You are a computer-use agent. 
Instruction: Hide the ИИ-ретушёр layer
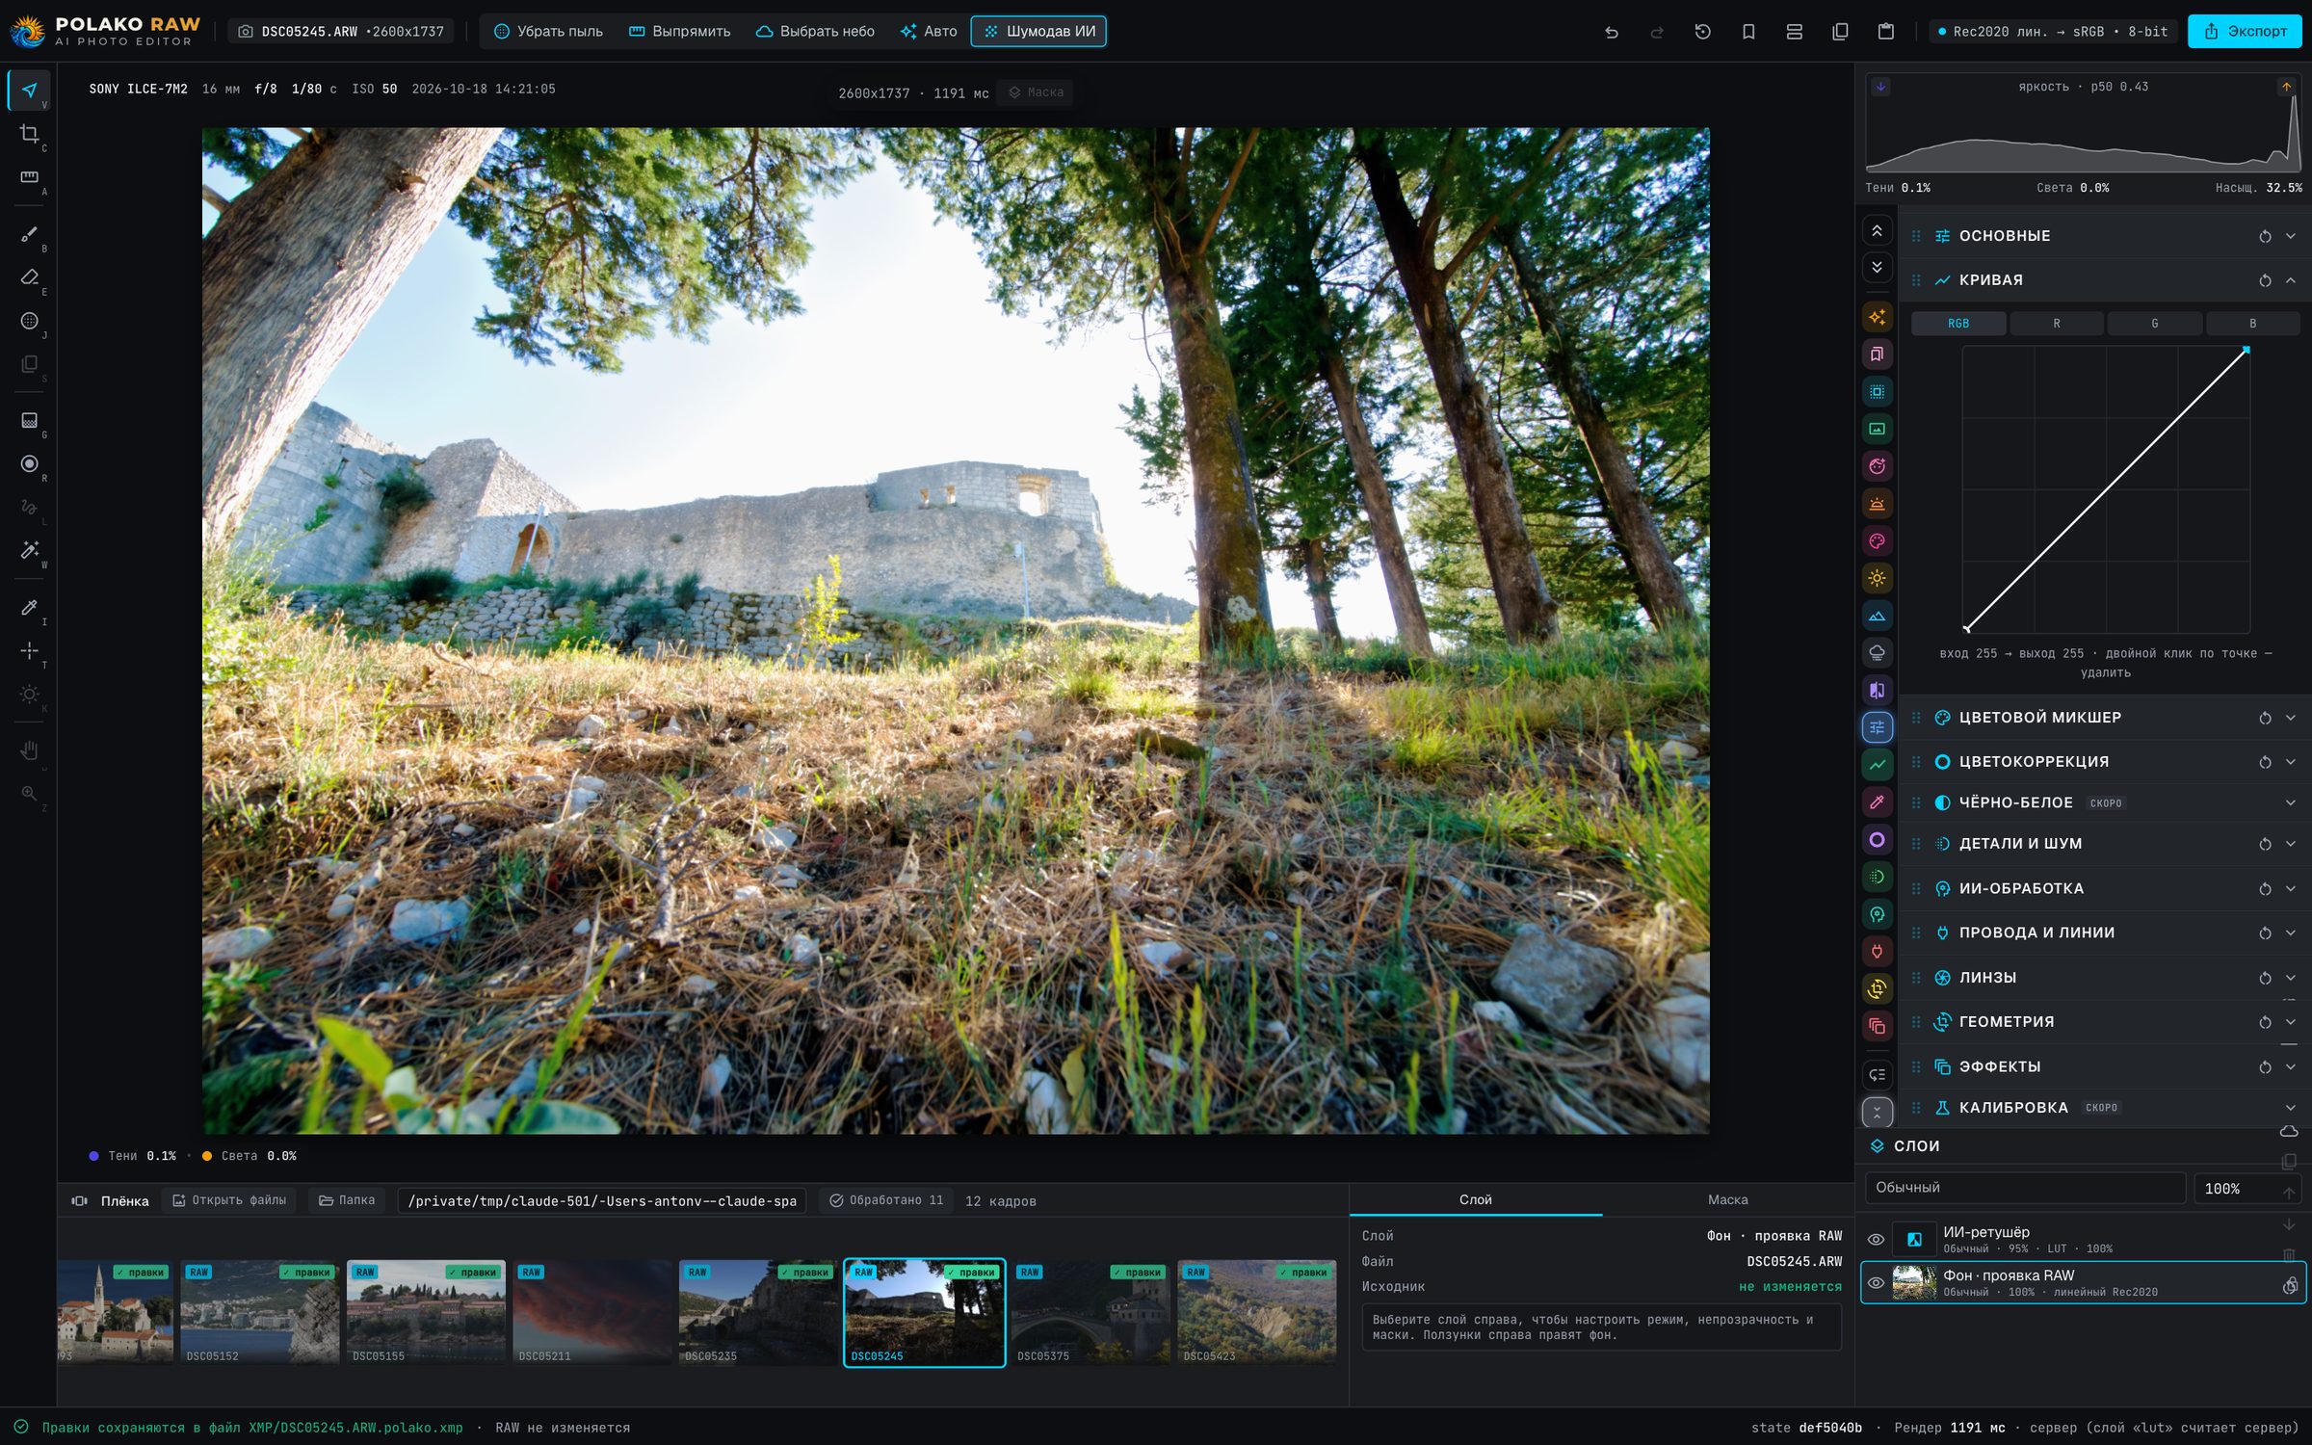1876,1240
